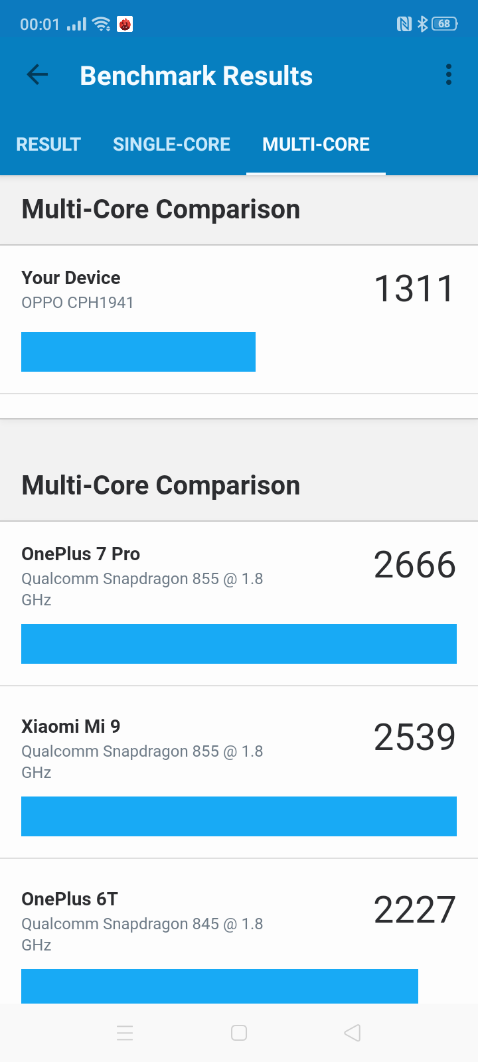
Task: Tap the Wi-Fi status icon
Action: coord(102,25)
